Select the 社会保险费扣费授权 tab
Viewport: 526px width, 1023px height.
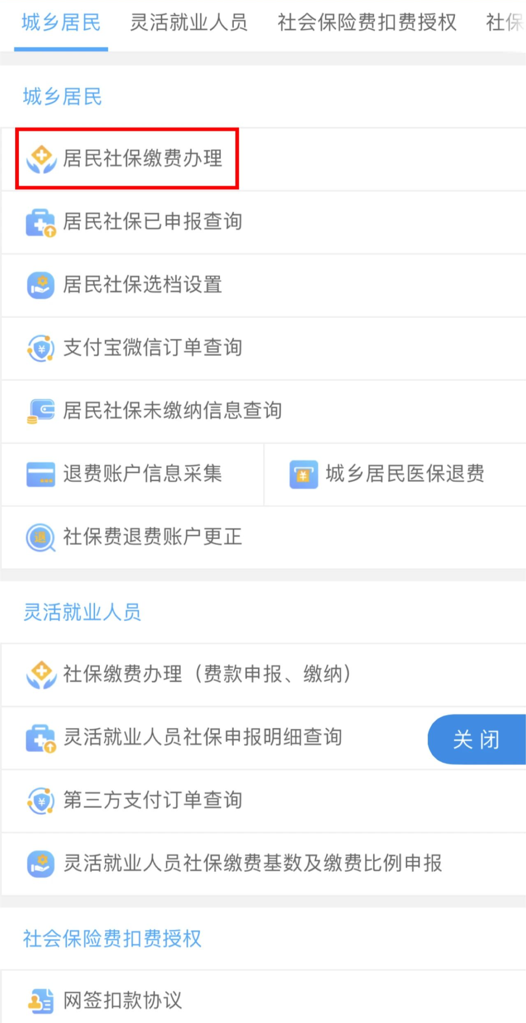click(367, 22)
